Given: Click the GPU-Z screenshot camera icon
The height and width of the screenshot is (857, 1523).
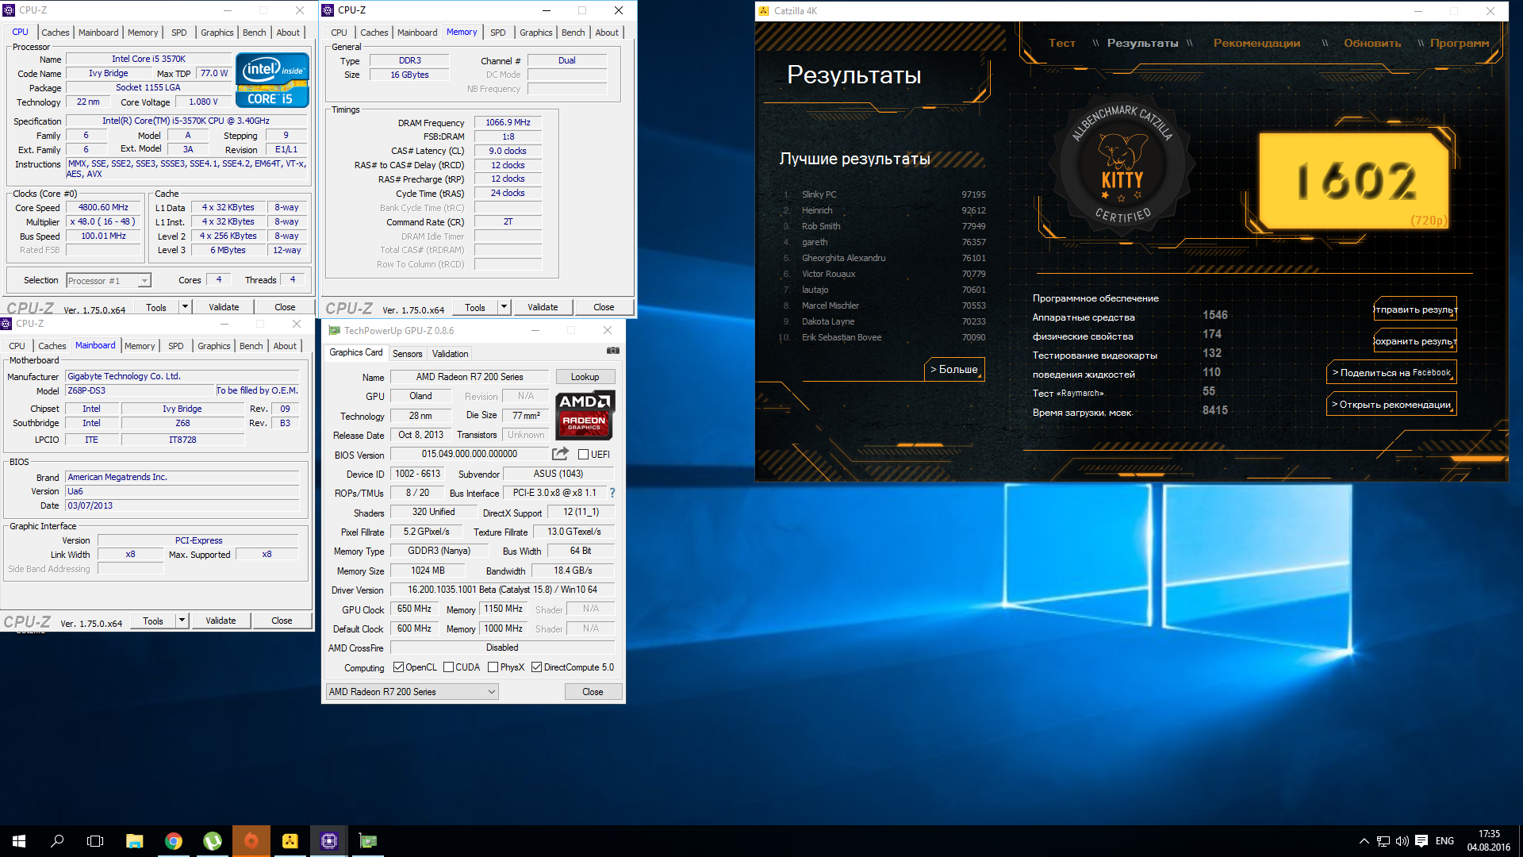Looking at the screenshot, I should tap(612, 350).
